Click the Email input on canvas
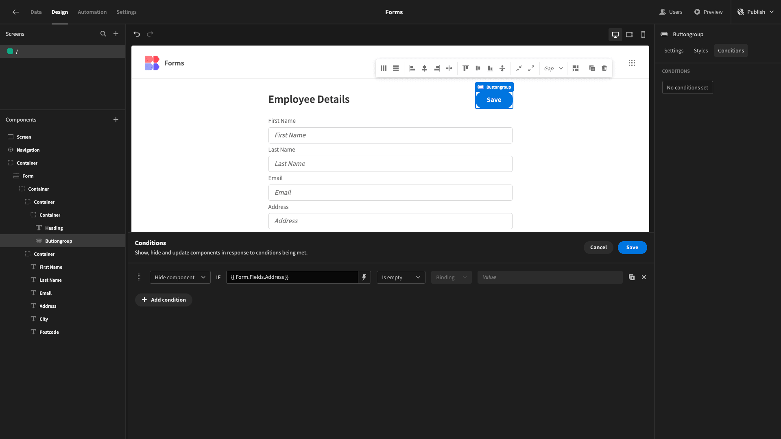This screenshot has height=439, width=781. 390,193
